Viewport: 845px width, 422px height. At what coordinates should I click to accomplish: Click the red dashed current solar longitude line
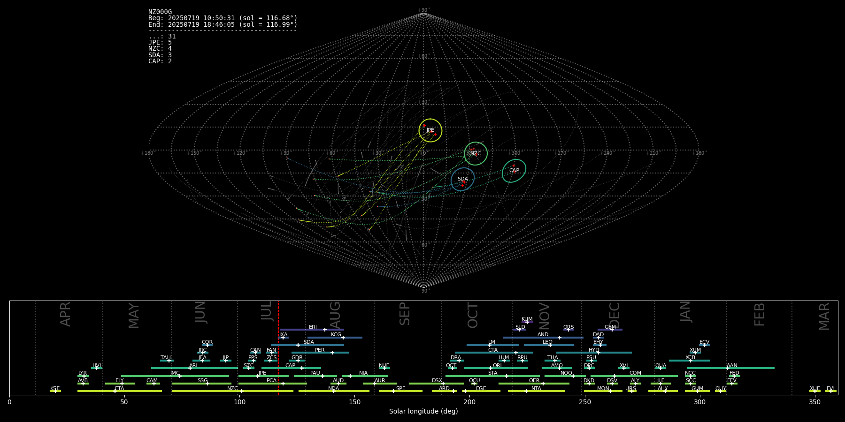click(278, 347)
